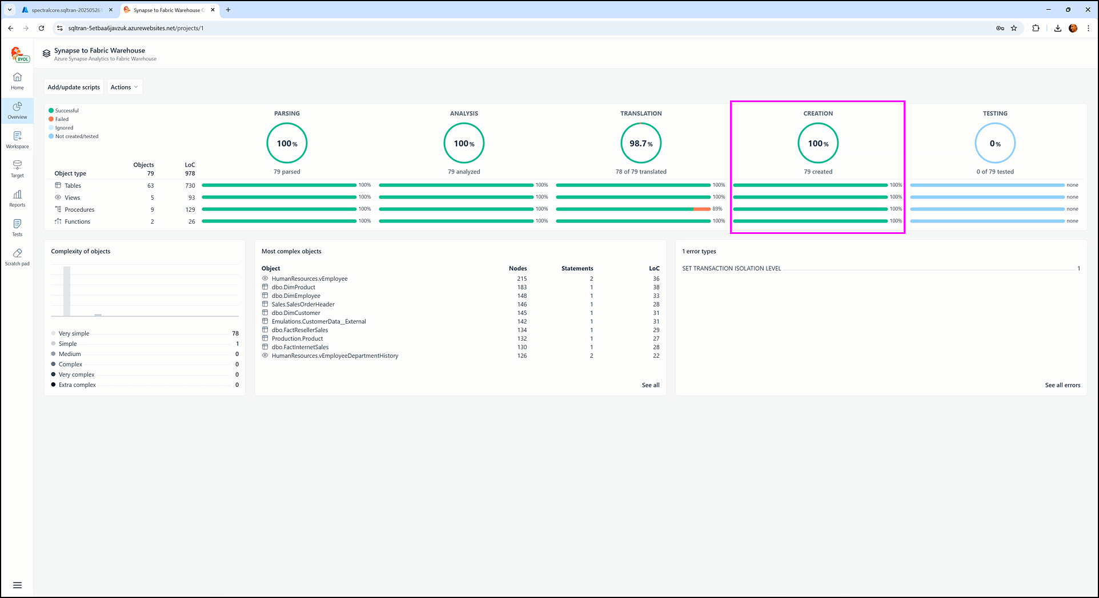The height and width of the screenshot is (598, 1099).
Task: Open the tab search chevron
Action: [10, 10]
